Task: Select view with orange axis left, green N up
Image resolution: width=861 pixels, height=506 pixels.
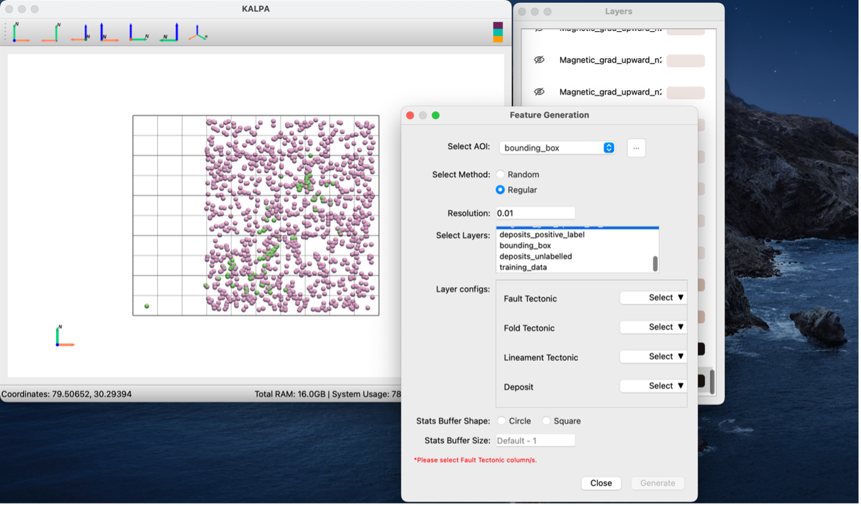Action: (51, 32)
